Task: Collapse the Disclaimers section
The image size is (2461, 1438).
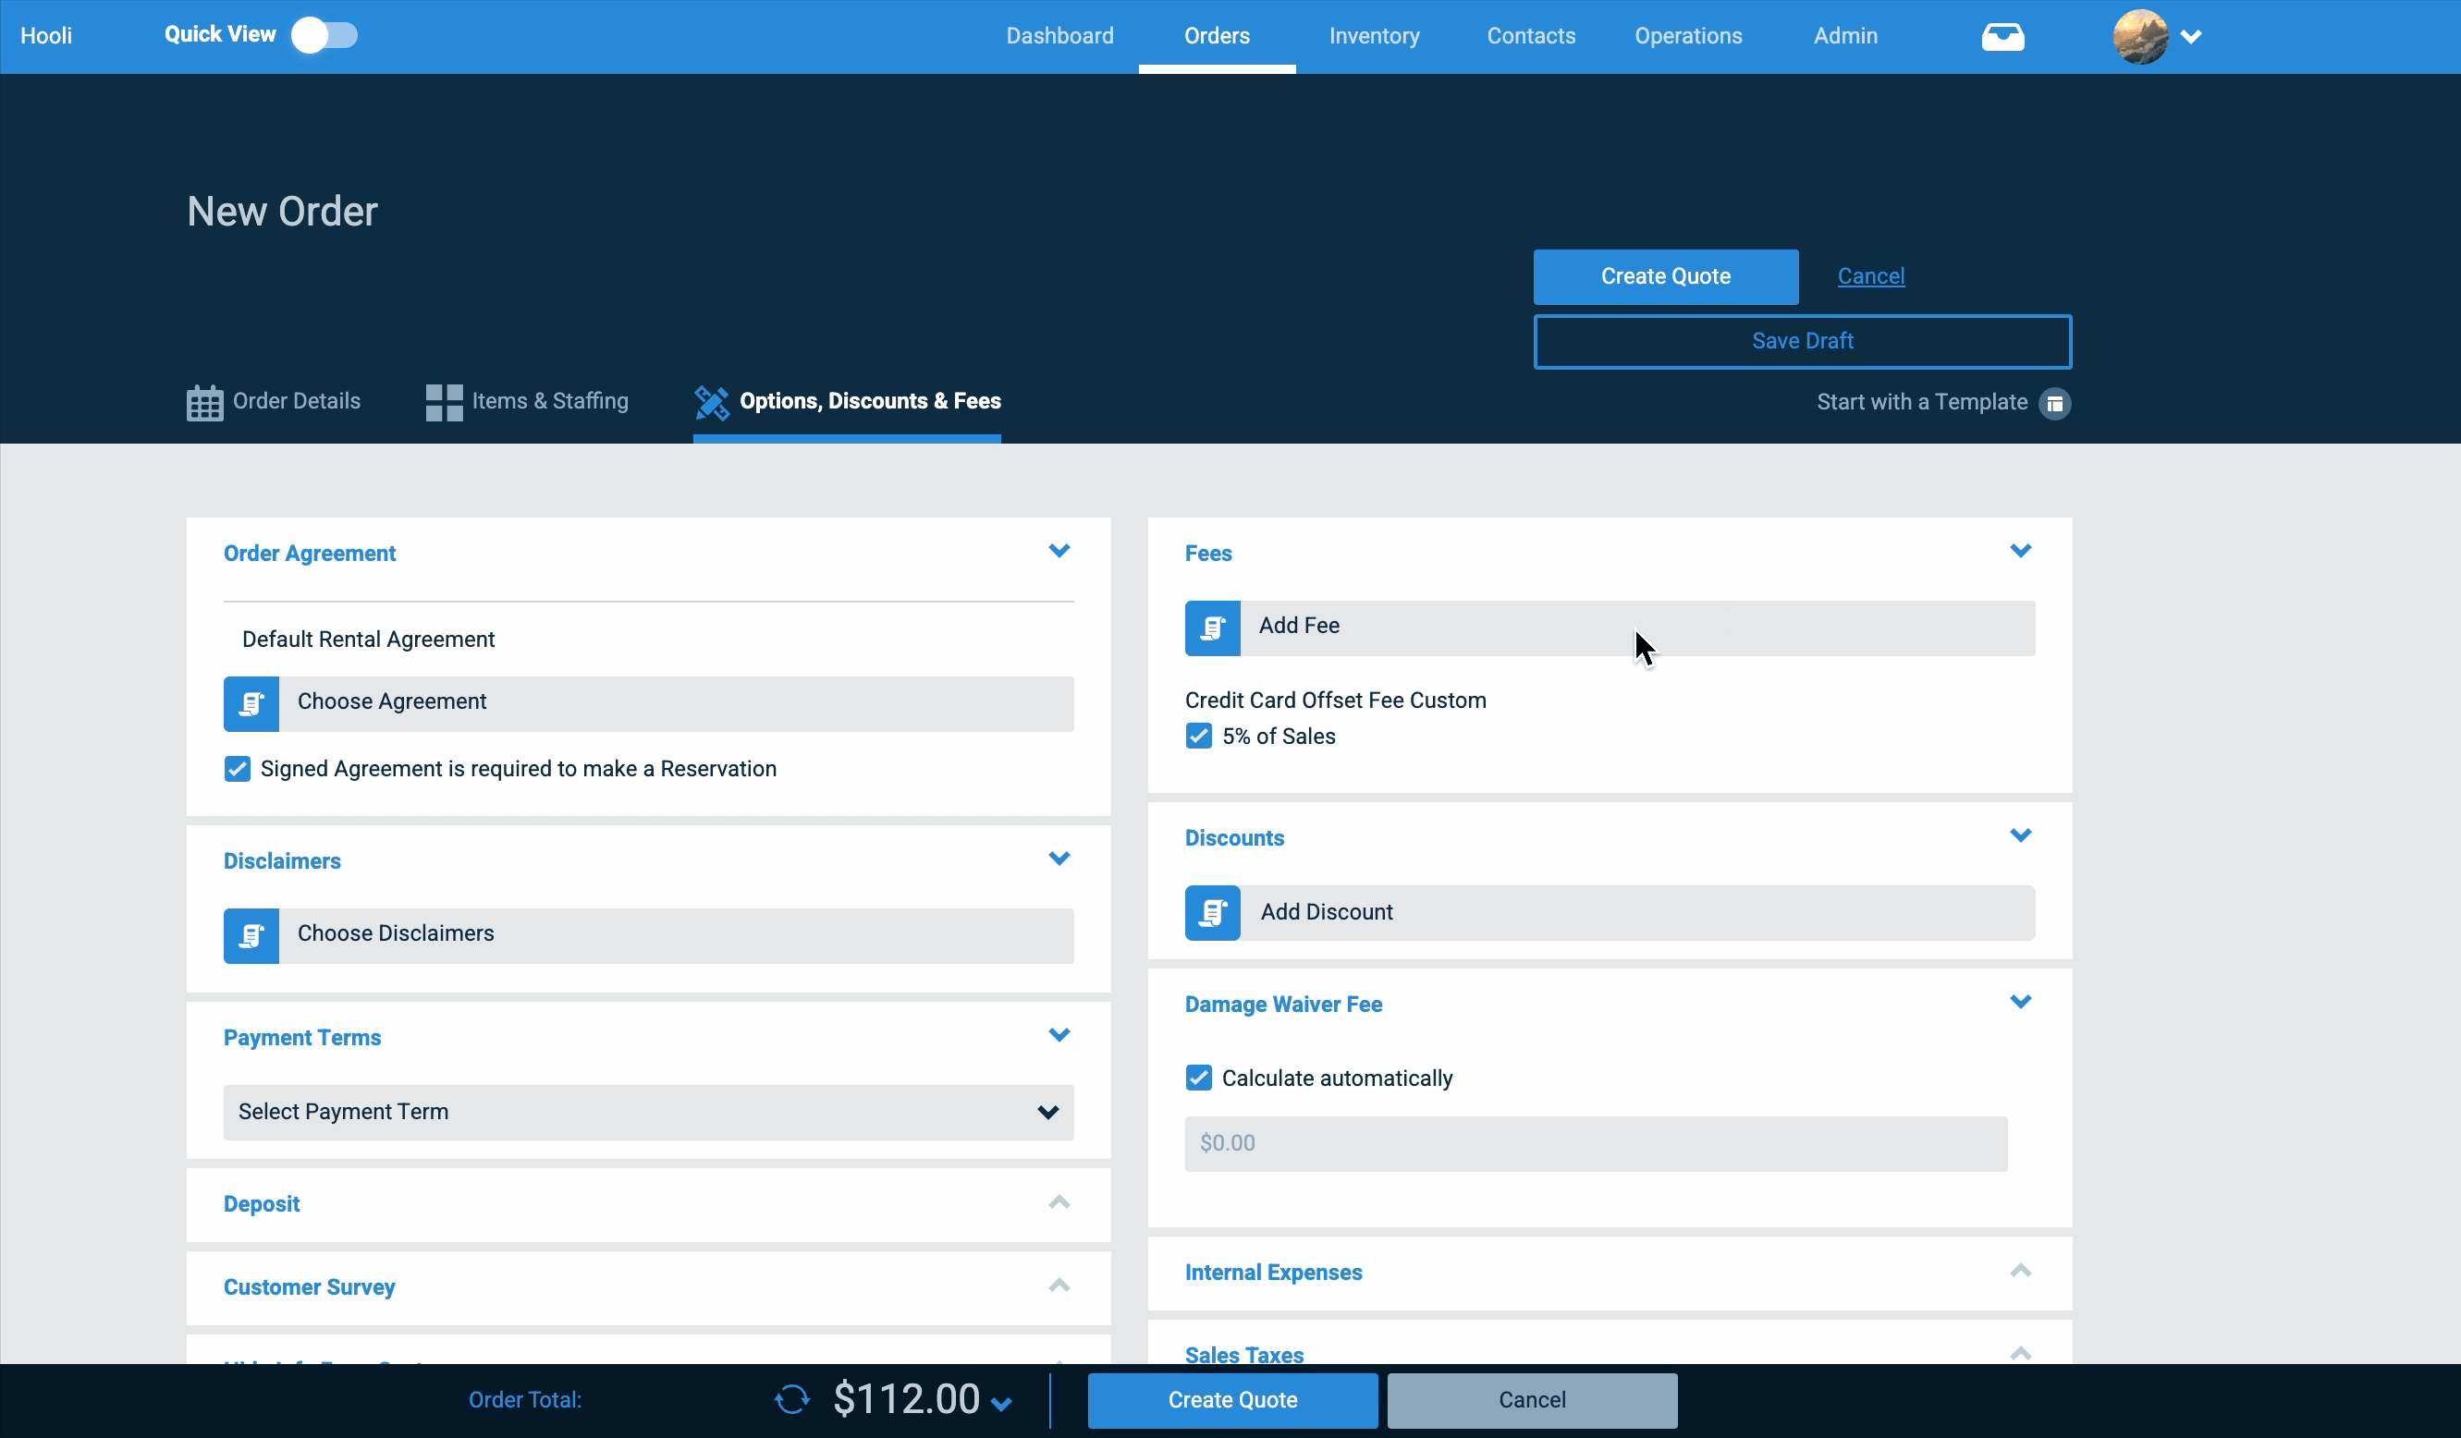Action: 1059,859
